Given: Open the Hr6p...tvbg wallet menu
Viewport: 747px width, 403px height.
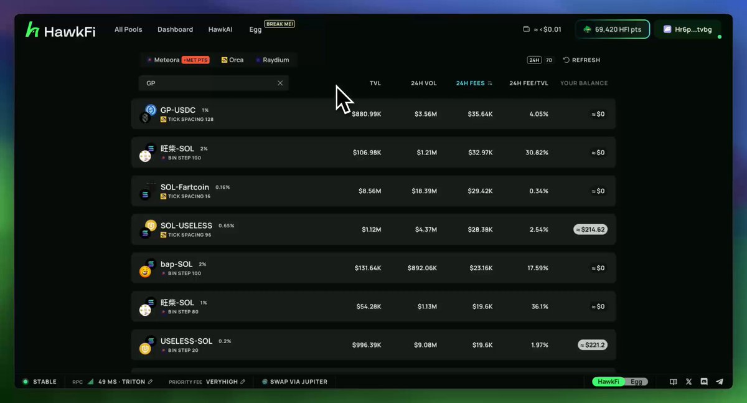Looking at the screenshot, I should point(688,29).
